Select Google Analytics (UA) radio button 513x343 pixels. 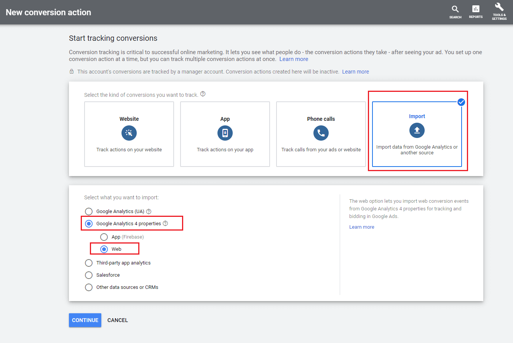[89, 212]
